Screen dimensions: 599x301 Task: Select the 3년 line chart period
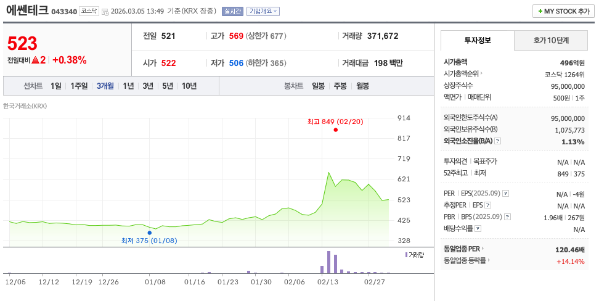(x=148, y=86)
